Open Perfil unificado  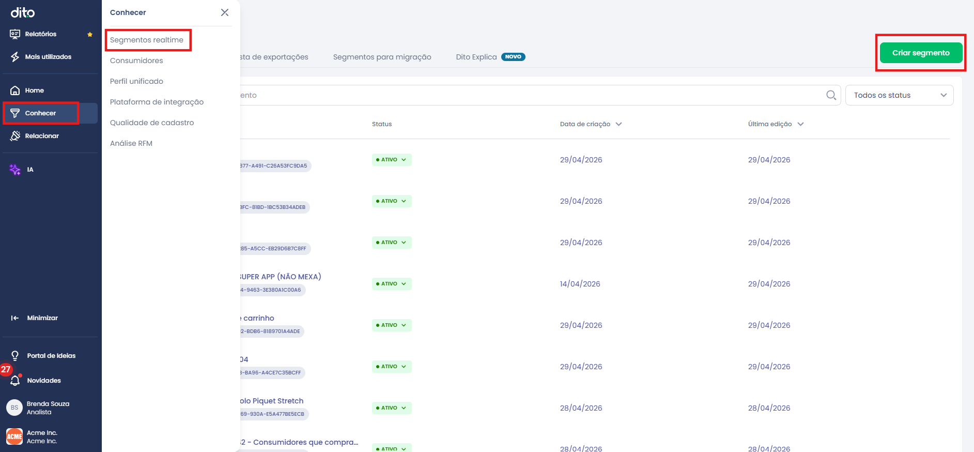136,81
